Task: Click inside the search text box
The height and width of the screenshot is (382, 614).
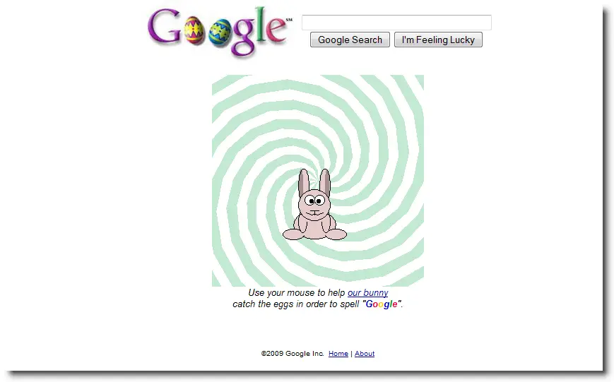Action: pyautogui.click(x=396, y=23)
